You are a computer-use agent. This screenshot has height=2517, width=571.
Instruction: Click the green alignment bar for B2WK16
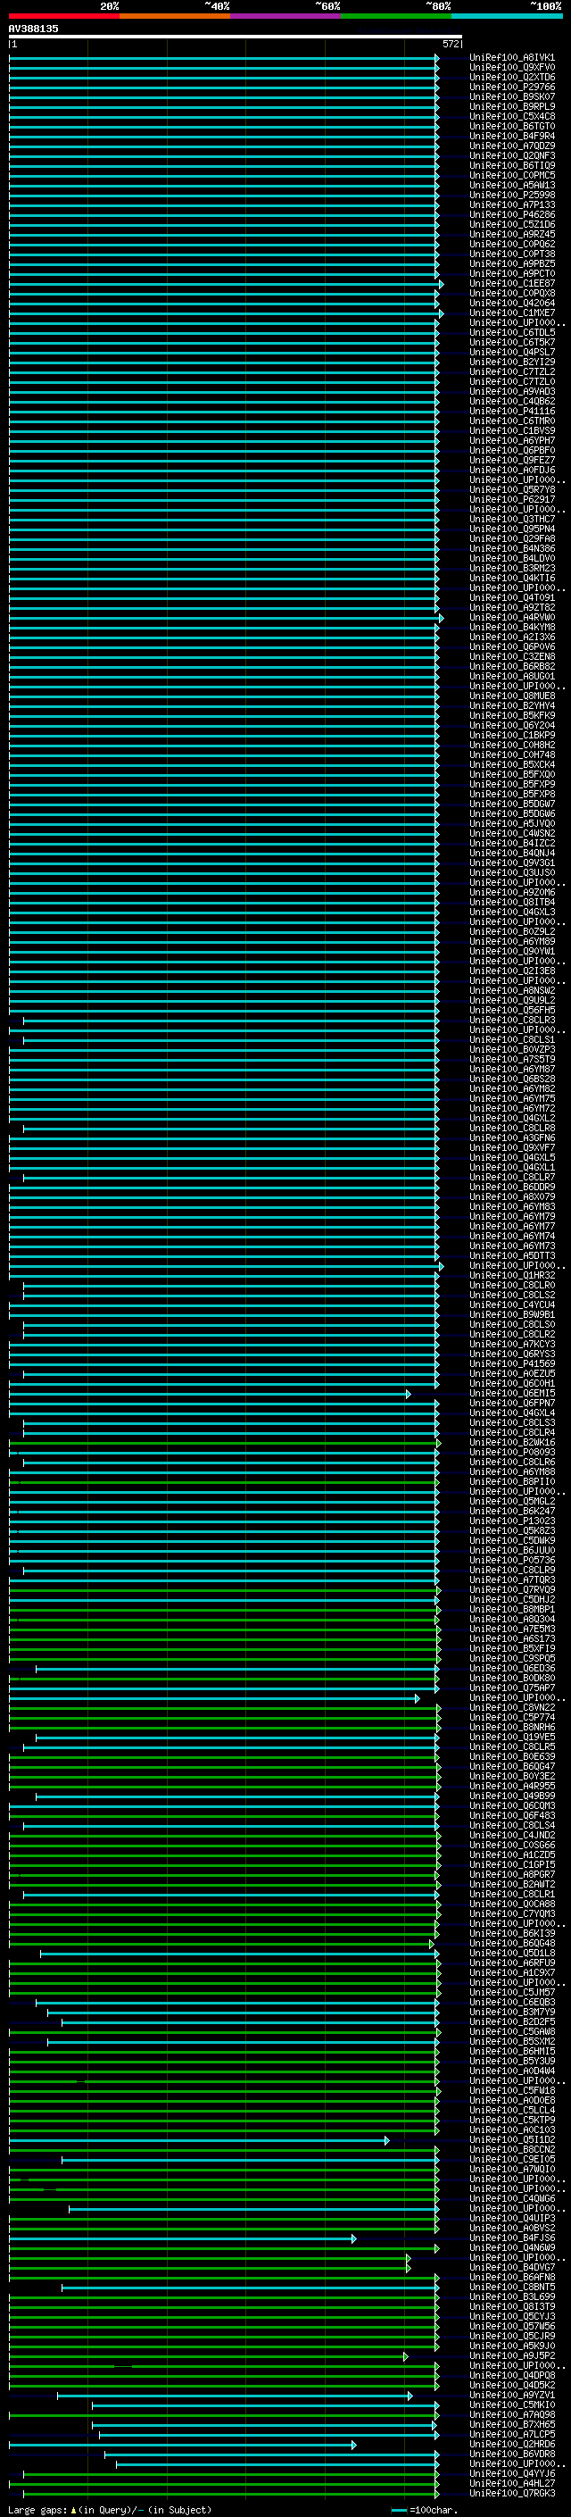225,1442
